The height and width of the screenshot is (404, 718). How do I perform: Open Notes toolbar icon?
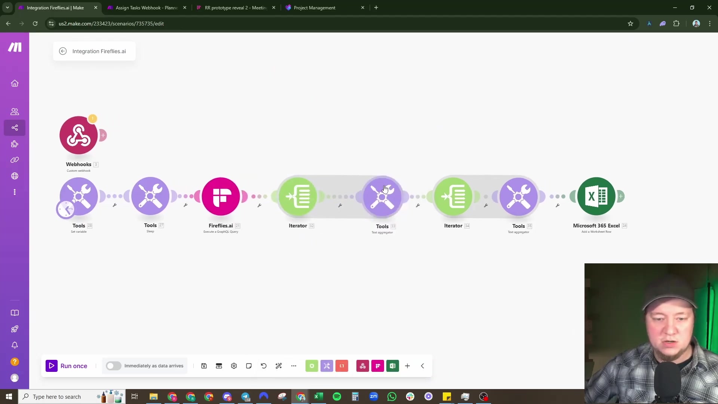249,366
